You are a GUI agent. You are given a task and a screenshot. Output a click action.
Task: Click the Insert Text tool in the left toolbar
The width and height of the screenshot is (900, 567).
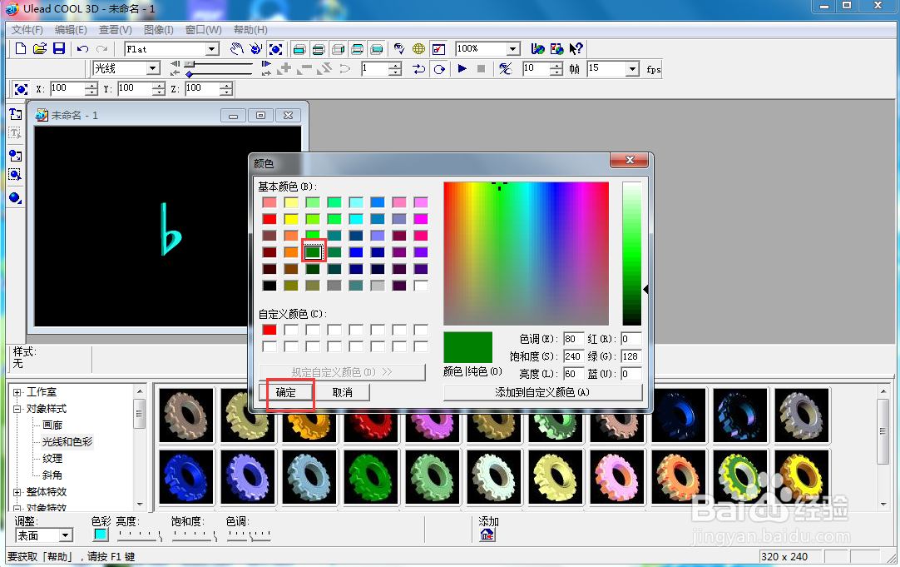(16, 114)
